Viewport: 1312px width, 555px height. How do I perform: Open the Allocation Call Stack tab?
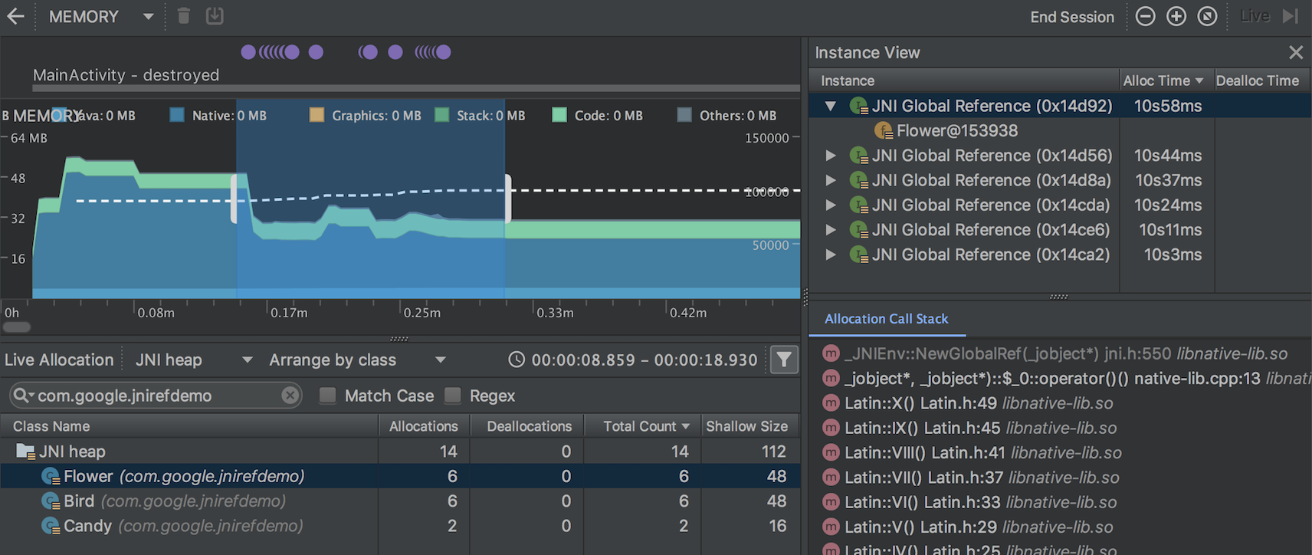click(x=886, y=319)
